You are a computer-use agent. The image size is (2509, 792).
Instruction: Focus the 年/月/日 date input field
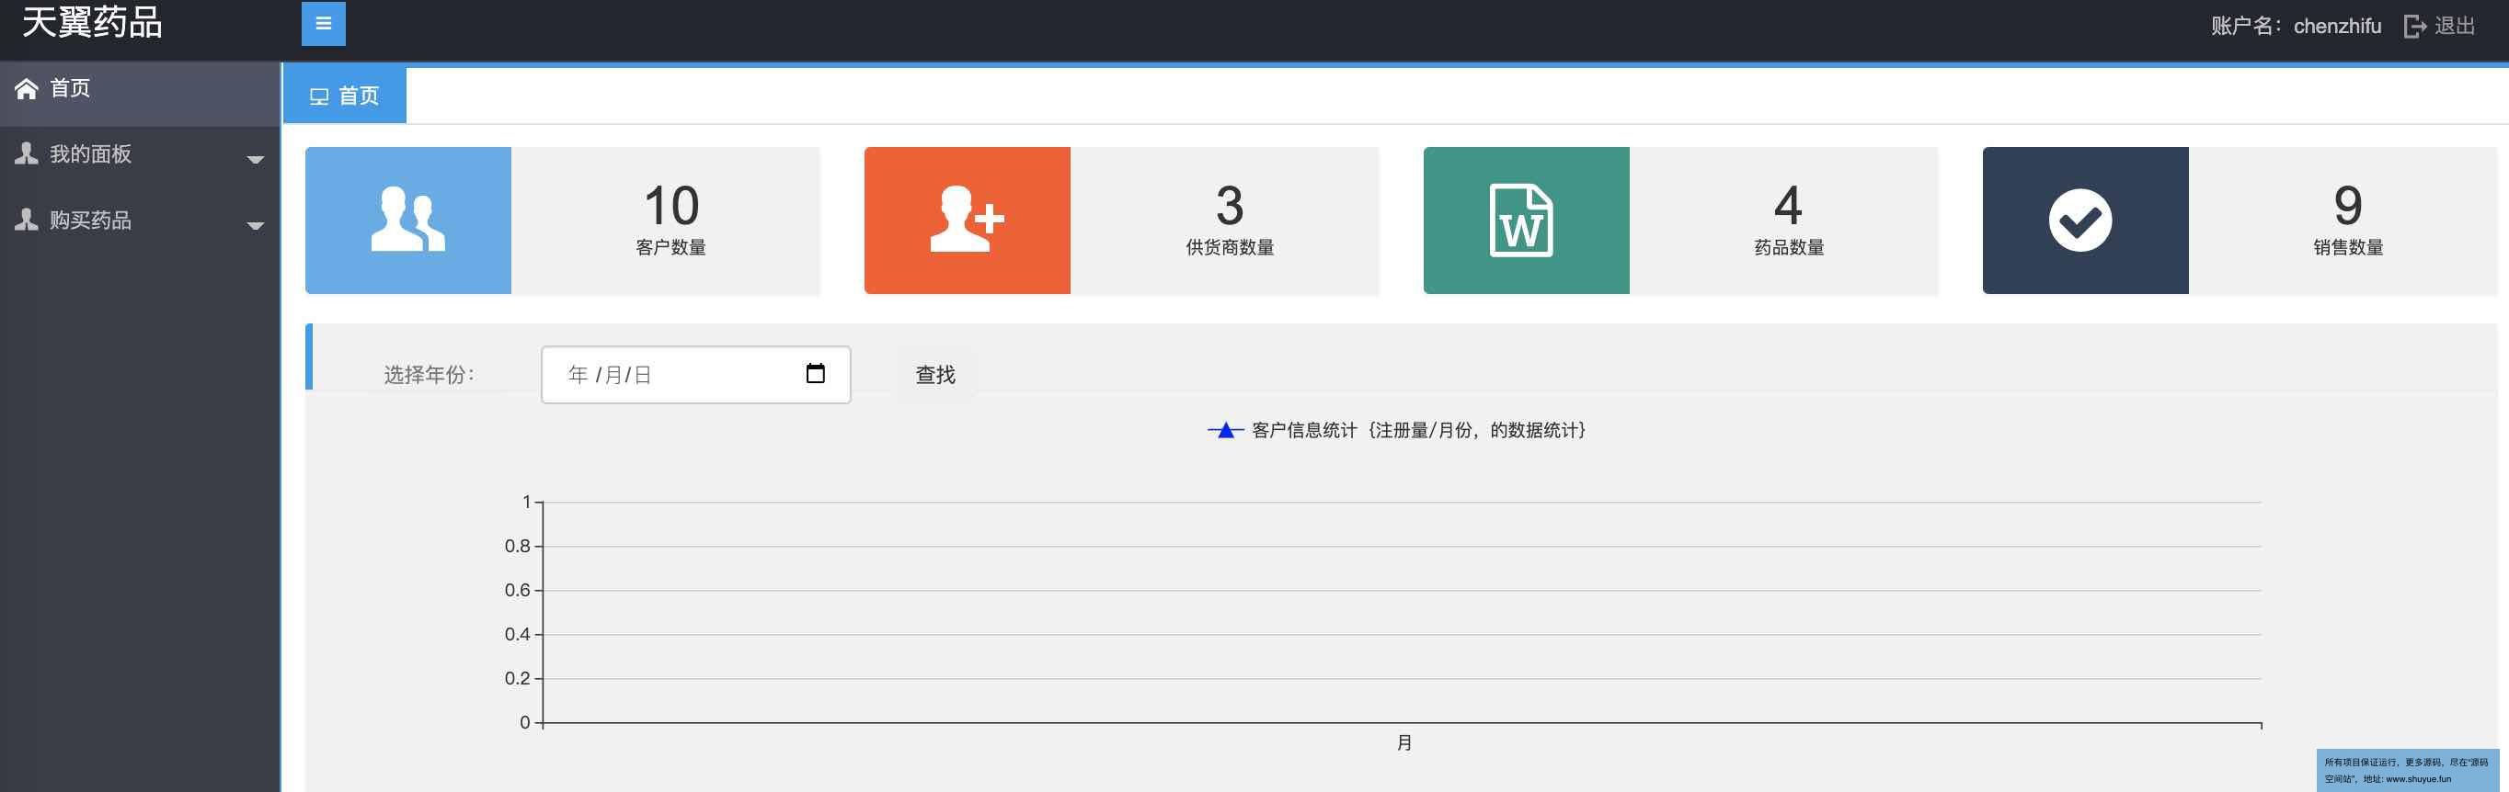point(695,375)
